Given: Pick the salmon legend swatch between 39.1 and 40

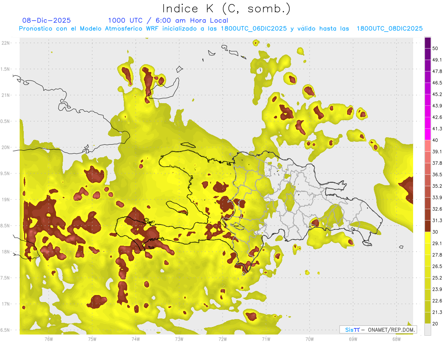Looking at the screenshot, I should [x=428, y=146].
